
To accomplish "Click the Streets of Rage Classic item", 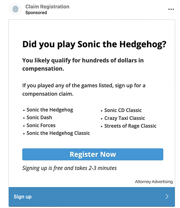I will [130, 126].
